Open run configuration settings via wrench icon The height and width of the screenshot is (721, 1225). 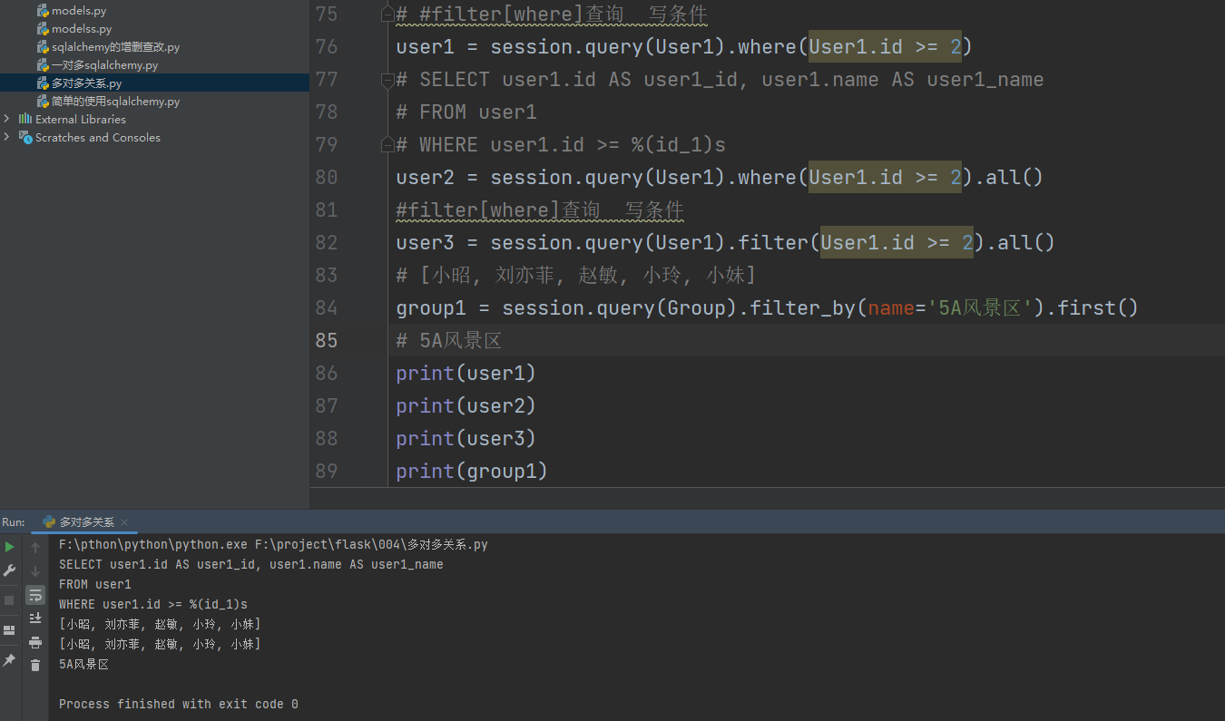coord(10,570)
